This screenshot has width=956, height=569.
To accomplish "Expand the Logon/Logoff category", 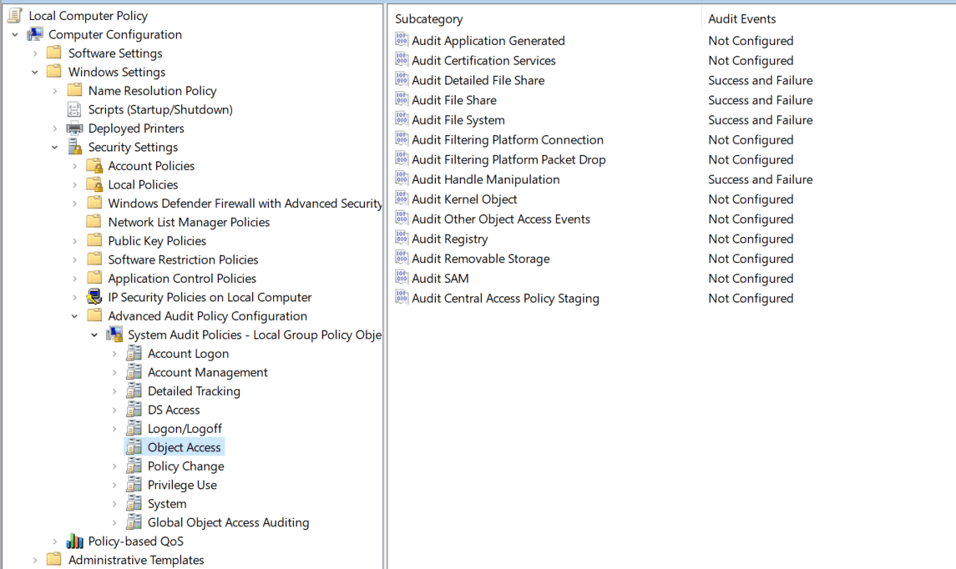I will click(x=116, y=428).
